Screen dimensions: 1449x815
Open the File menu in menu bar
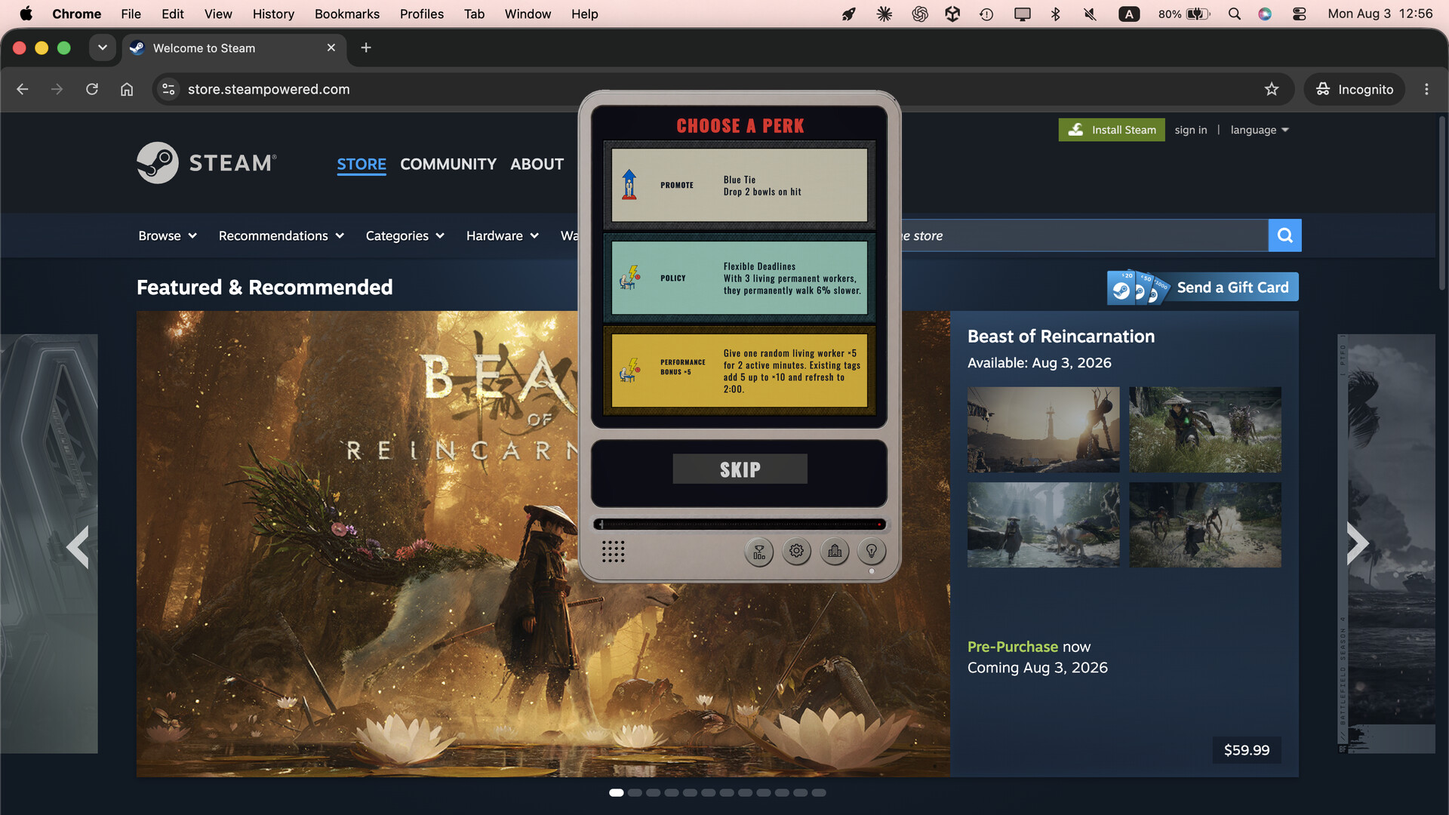pos(131,14)
